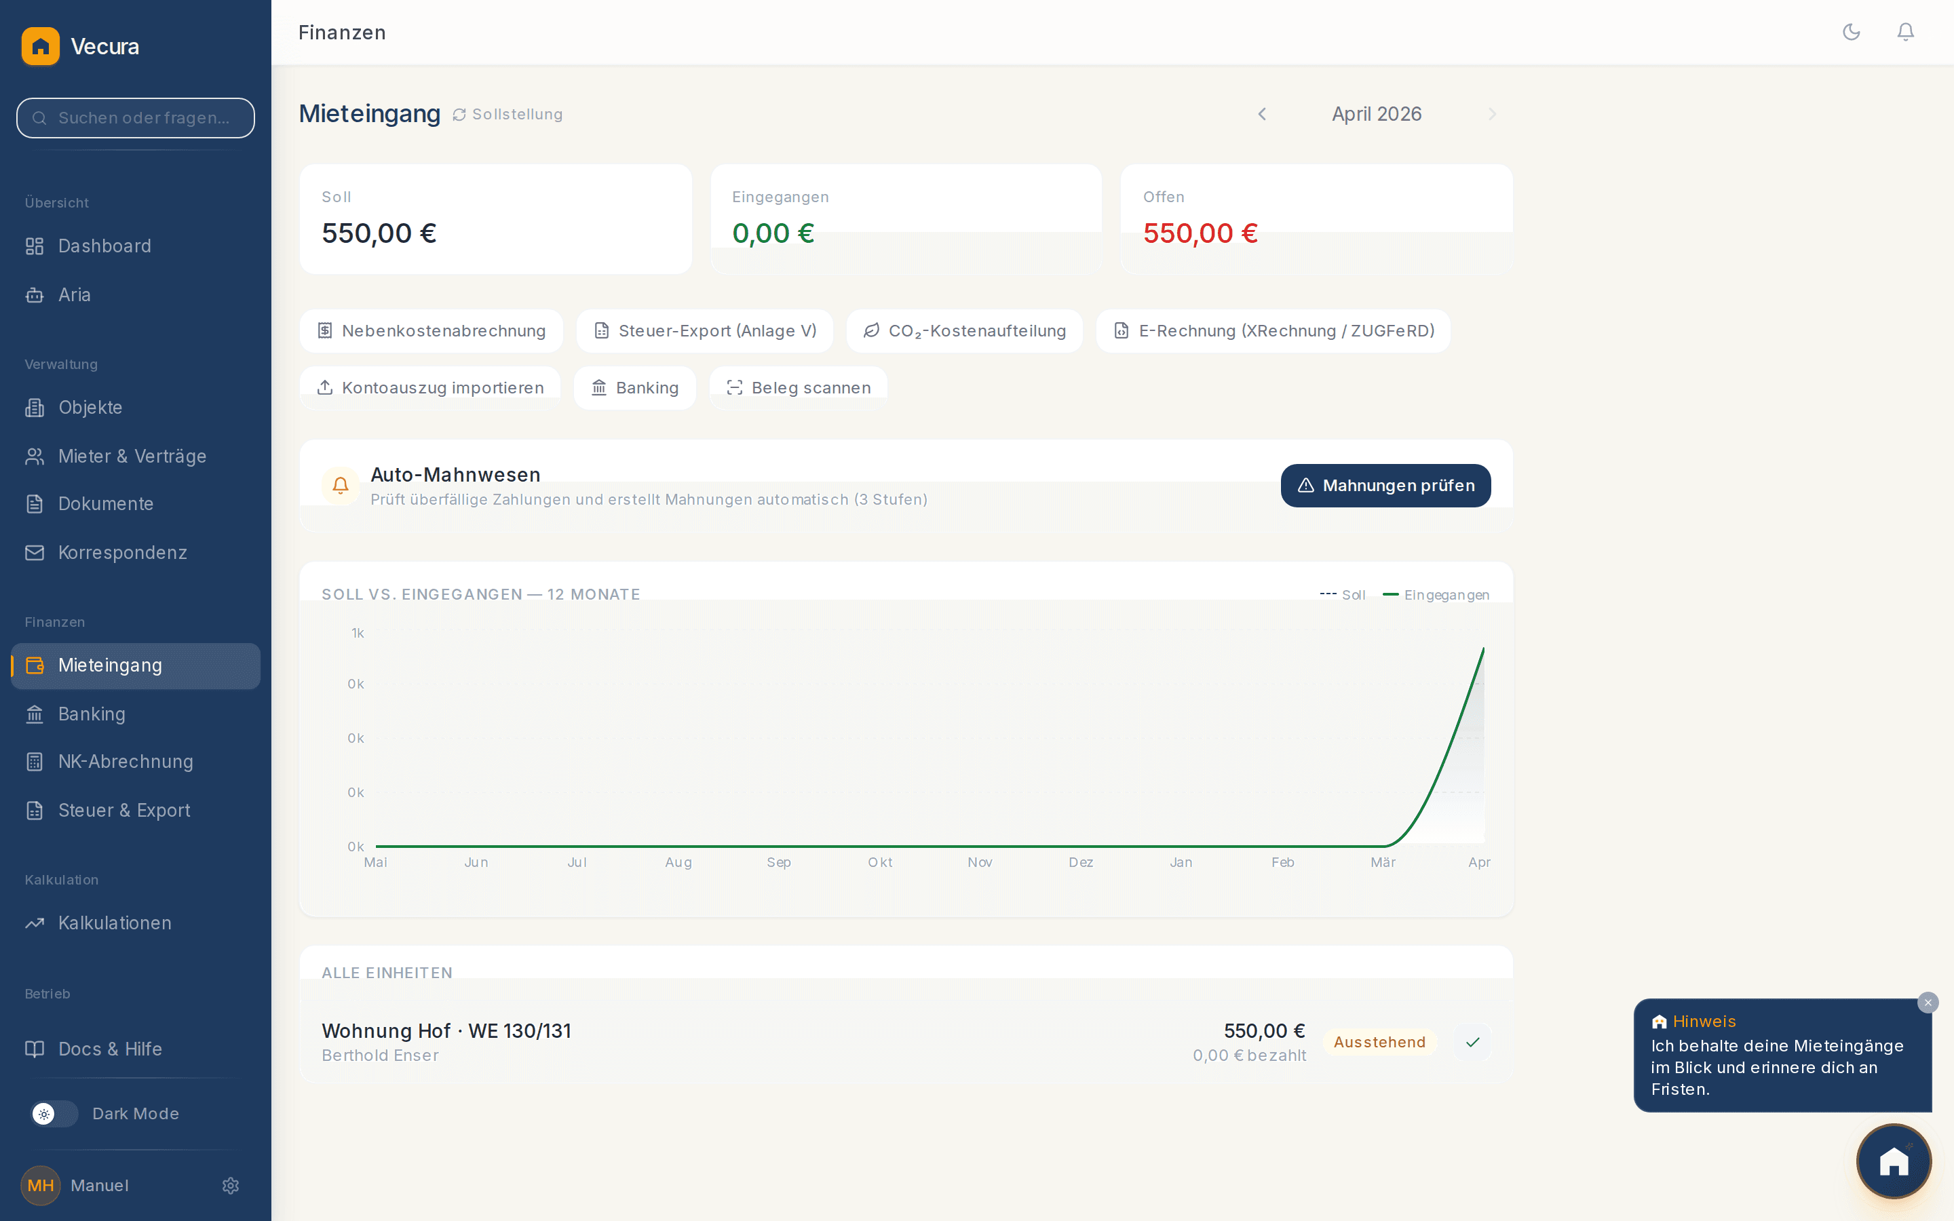Close the Hinweis tooltip popup
1954x1221 pixels.
coord(1928,1002)
